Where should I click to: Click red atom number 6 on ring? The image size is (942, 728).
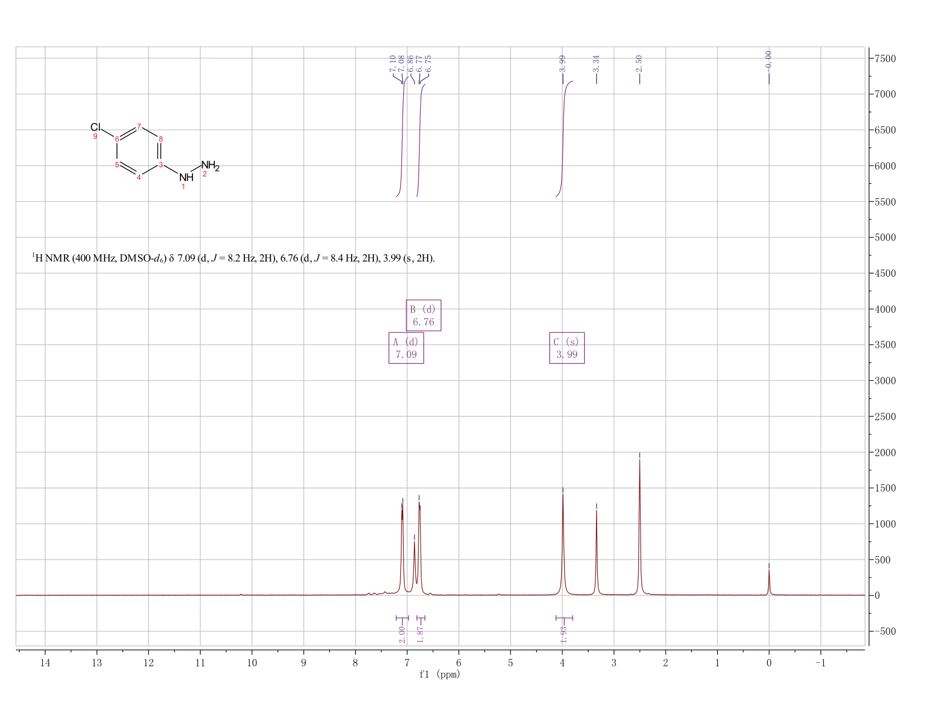[x=117, y=139]
